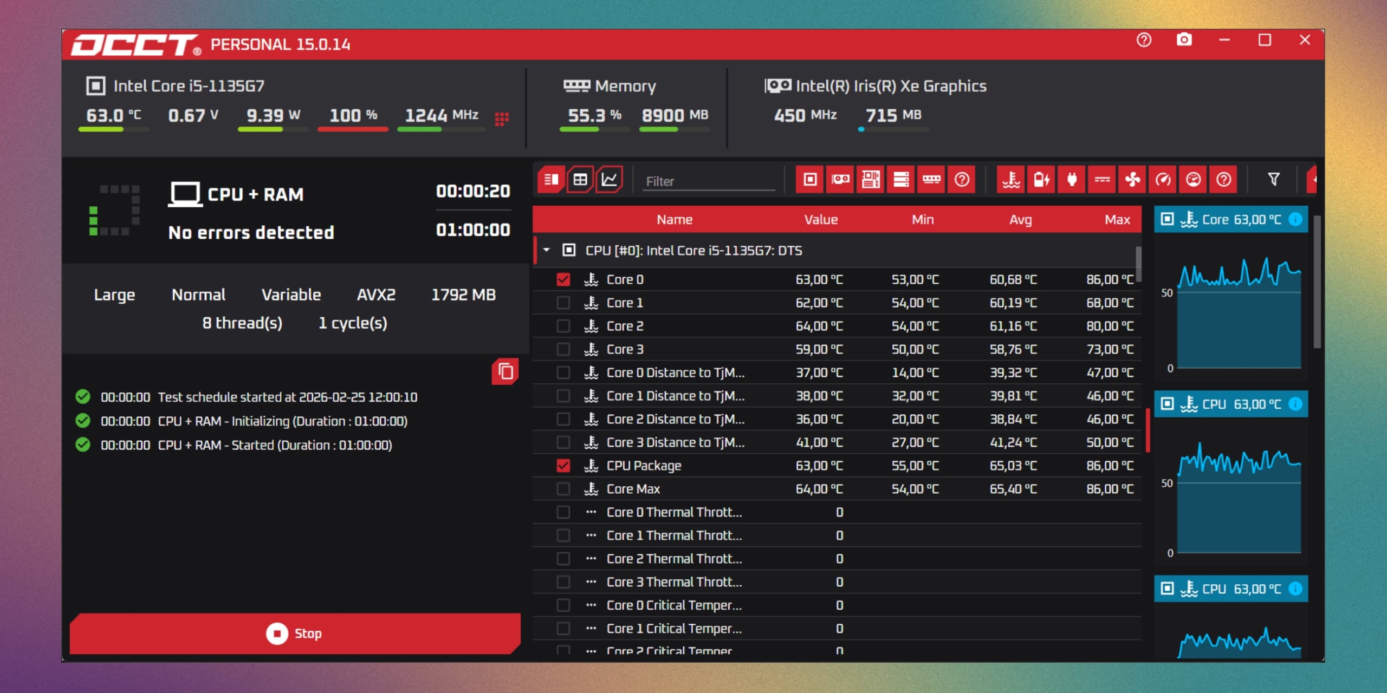Sort by the Max column header

[x=1117, y=219]
